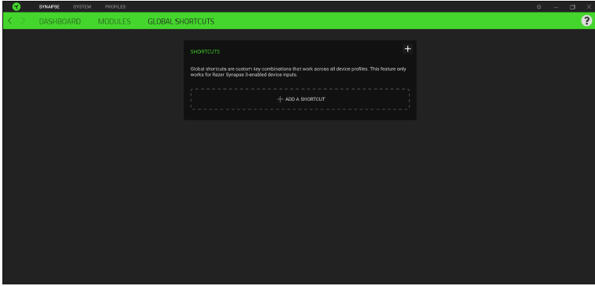This screenshot has width=595, height=286.
Task: Click the plus icon in Shortcuts panel
Action: click(407, 49)
